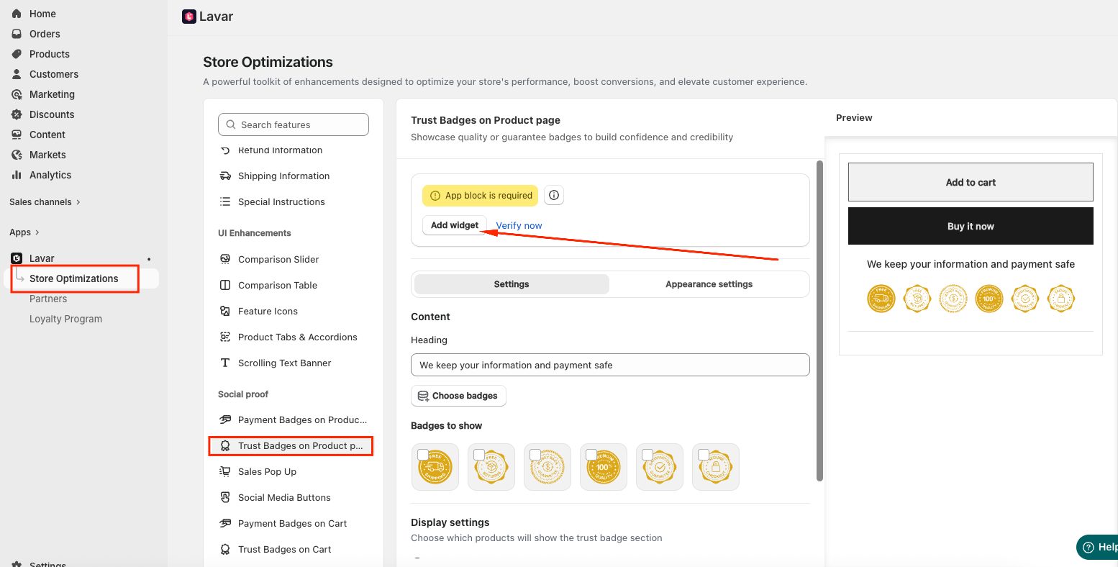Click Free Shipping badge in preview
Image resolution: width=1118 pixels, height=567 pixels.
pos(881,298)
